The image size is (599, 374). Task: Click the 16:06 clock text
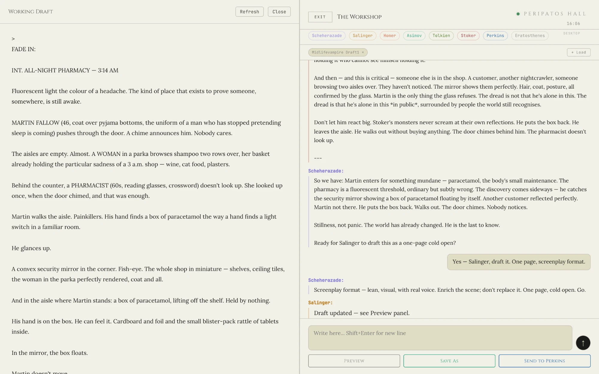[x=573, y=24]
